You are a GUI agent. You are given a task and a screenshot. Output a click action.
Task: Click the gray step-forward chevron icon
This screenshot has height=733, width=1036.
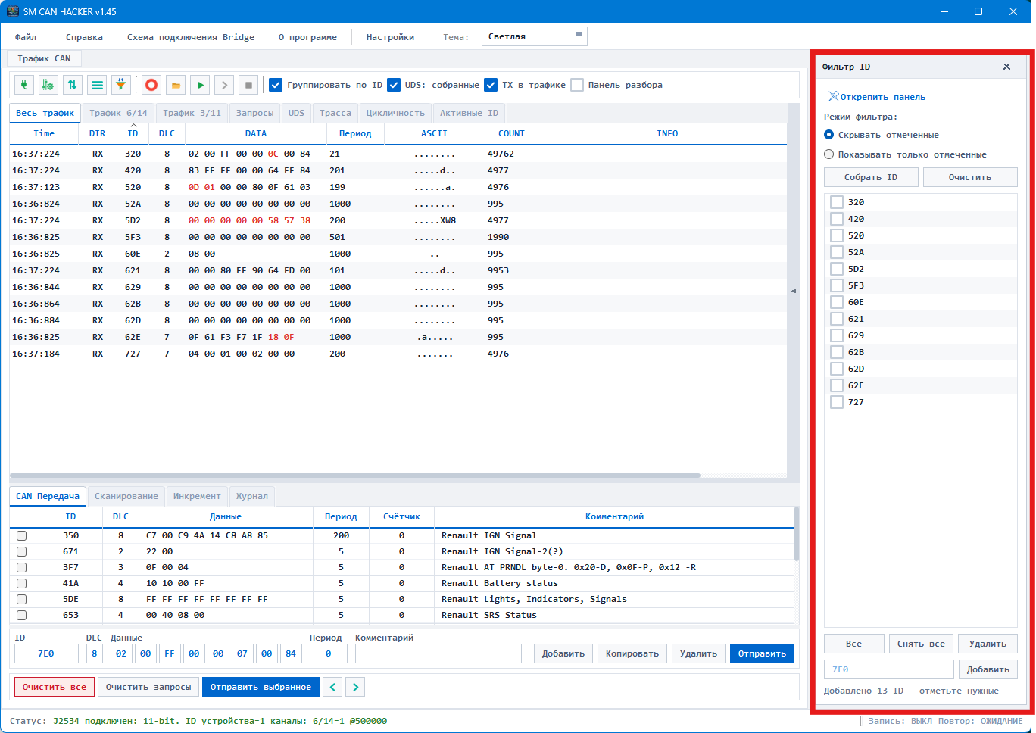click(224, 85)
